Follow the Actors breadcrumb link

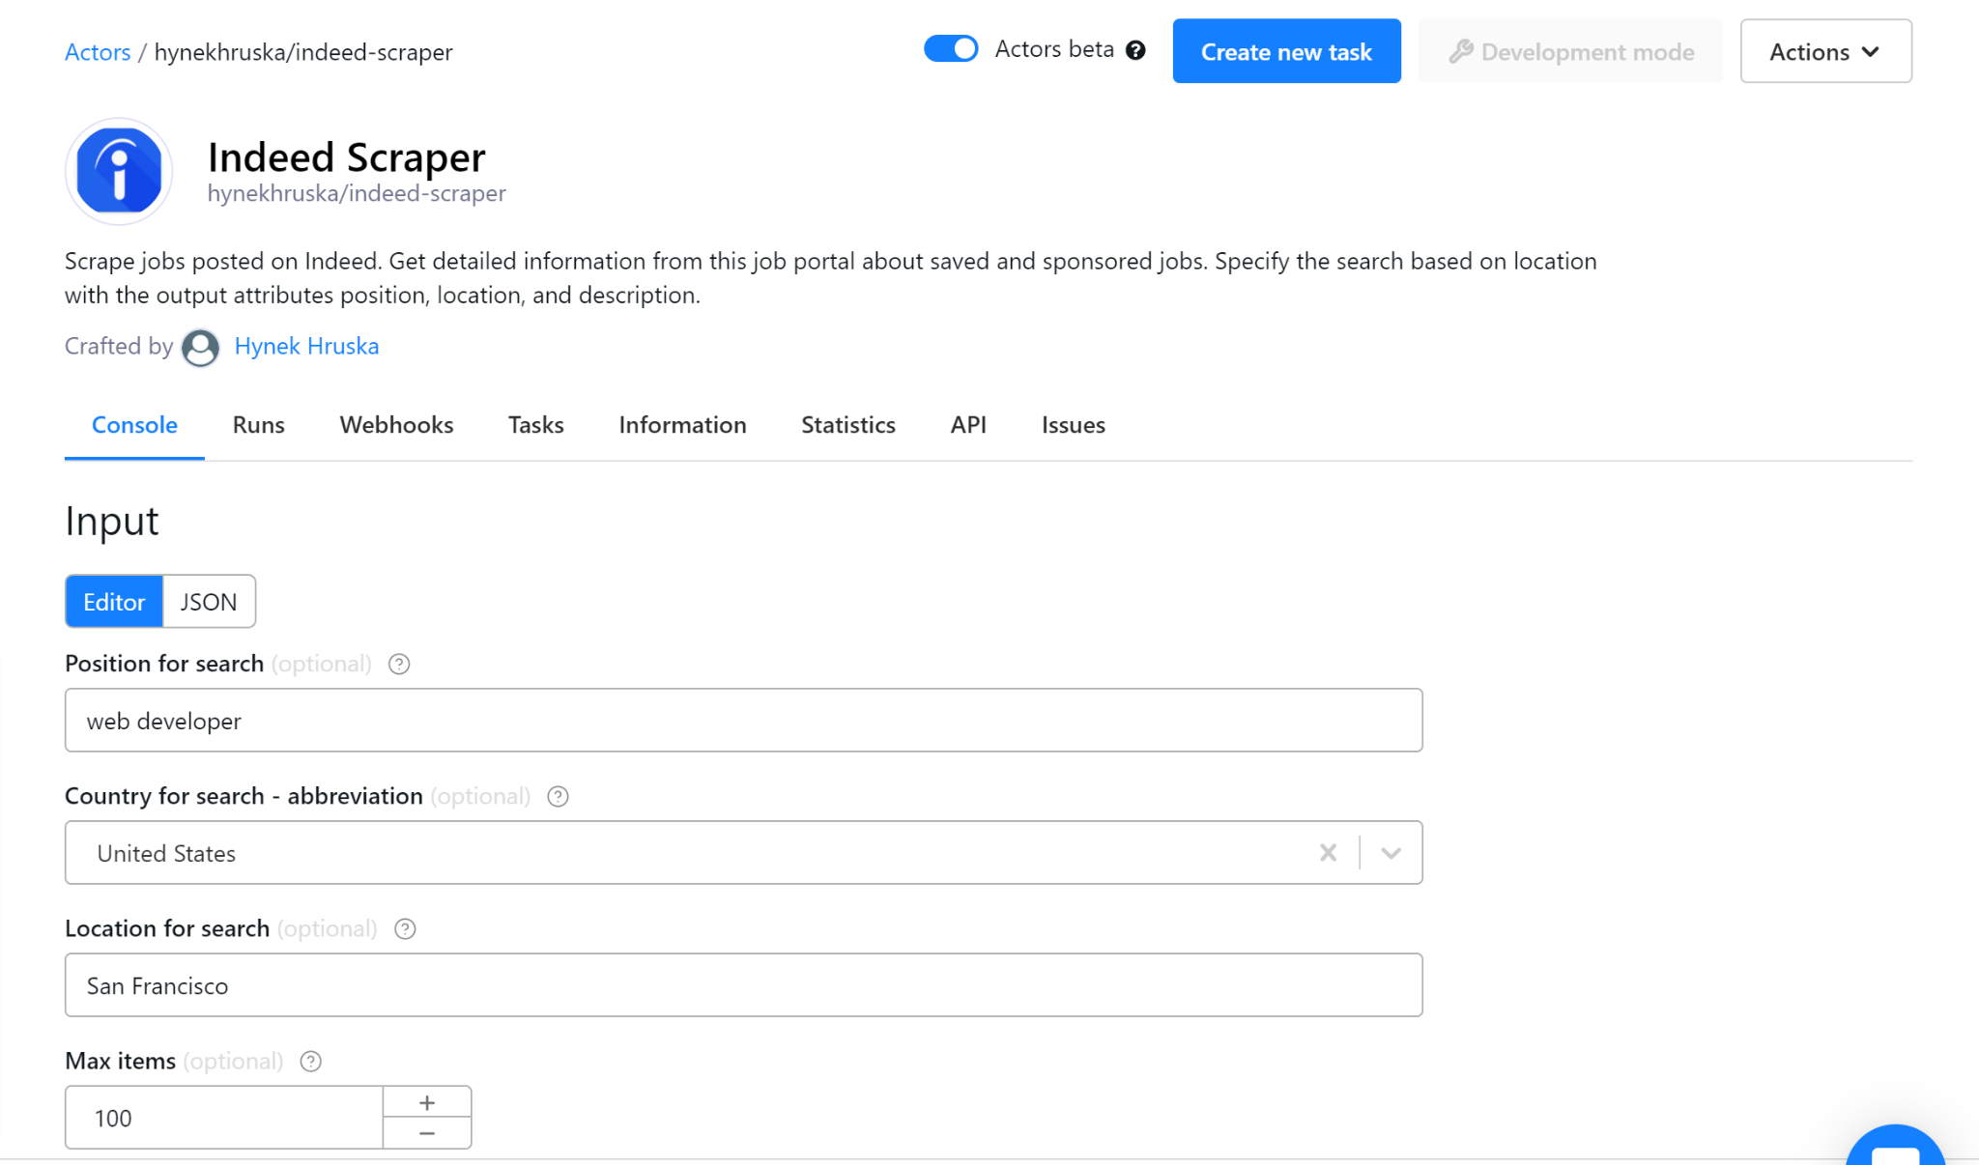[x=98, y=52]
